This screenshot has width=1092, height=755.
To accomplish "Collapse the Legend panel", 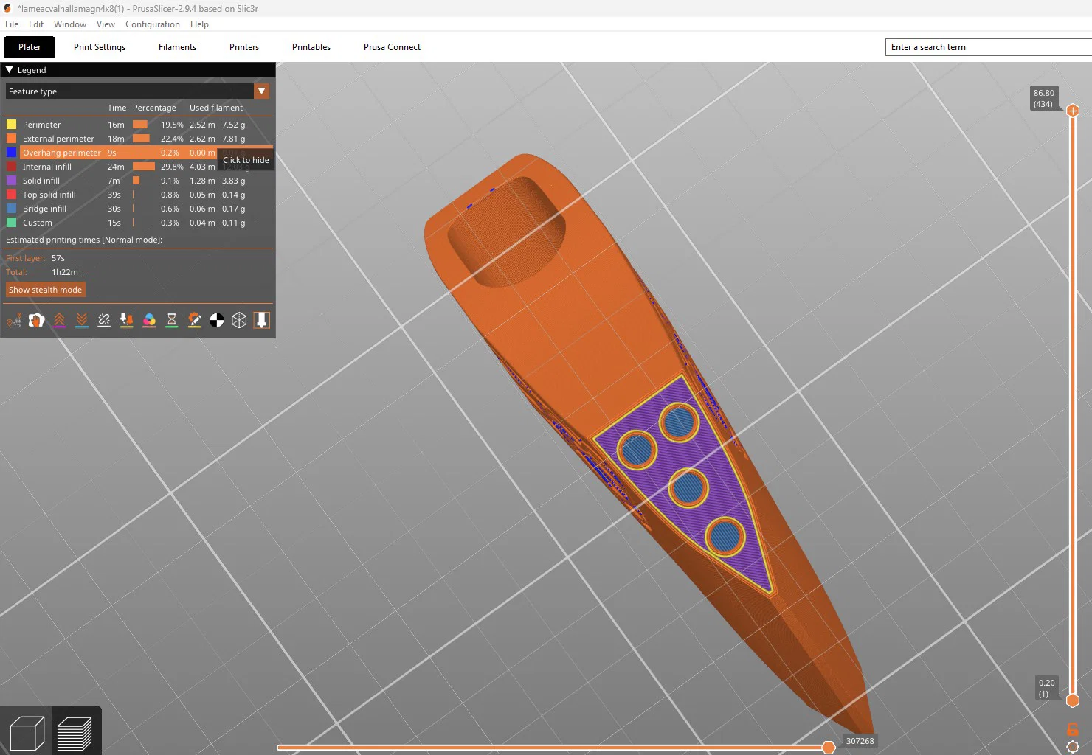I will pos(10,70).
